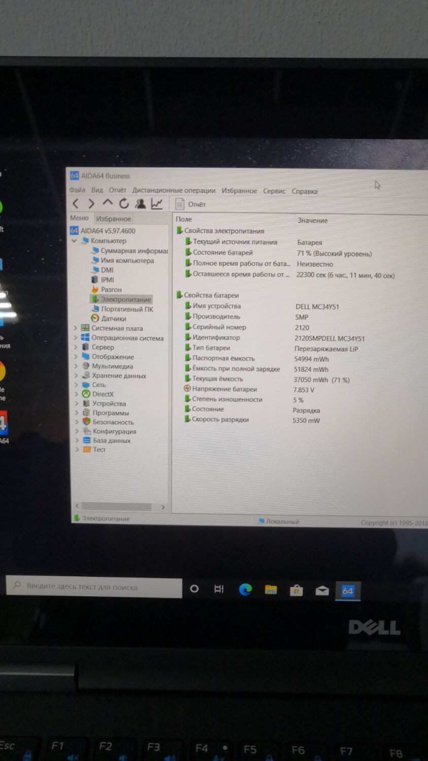The image size is (428, 761).
Task: Open Task View on the taskbar
Action: pyautogui.click(x=219, y=589)
